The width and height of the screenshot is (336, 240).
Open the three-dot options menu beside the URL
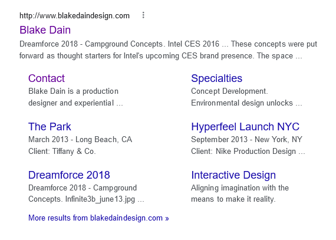click(x=143, y=15)
